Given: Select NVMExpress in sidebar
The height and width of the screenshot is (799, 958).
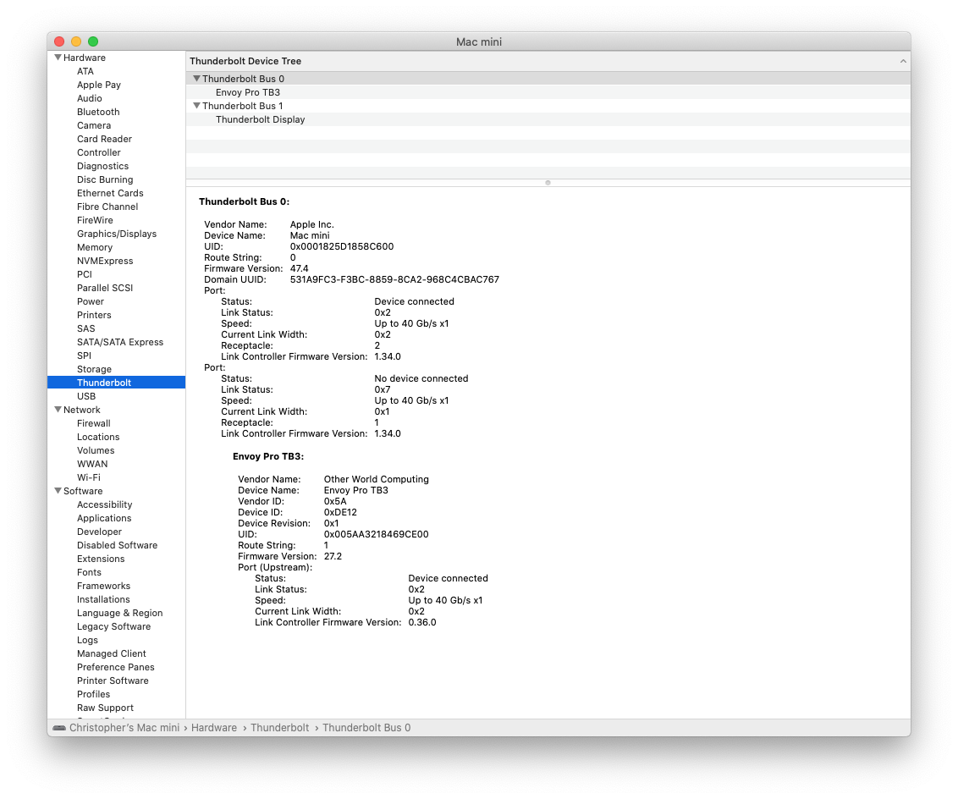Looking at the screenshot, I should pyautogui.click(x=105, y=261).
